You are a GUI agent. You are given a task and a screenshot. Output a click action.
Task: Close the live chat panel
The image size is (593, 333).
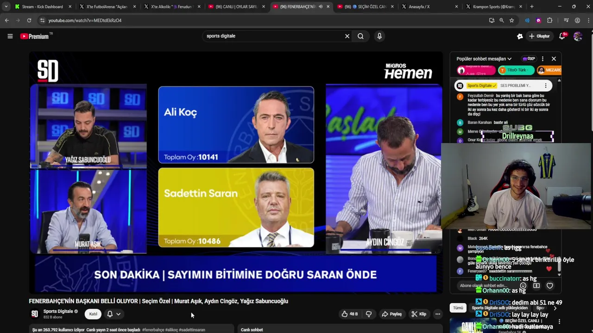tap(554, 59)
